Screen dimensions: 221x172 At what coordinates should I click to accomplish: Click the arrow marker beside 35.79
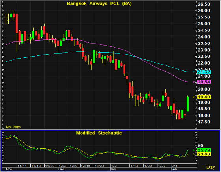point(194,150)
